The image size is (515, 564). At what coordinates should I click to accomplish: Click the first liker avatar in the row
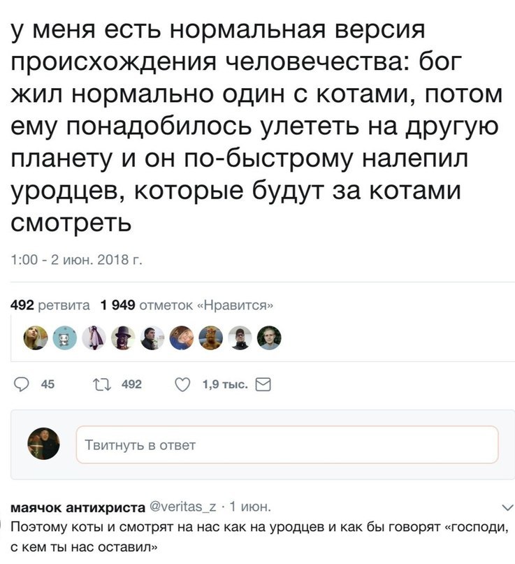click(x=36, y=338)
